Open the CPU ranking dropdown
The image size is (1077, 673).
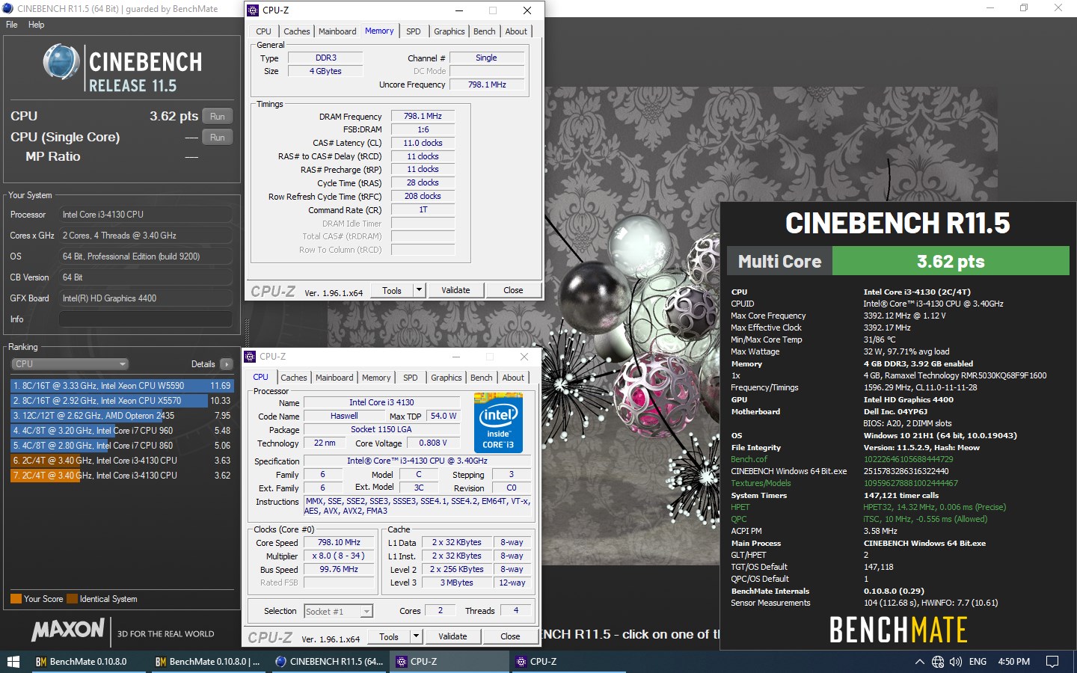click(x=70, y=364)
